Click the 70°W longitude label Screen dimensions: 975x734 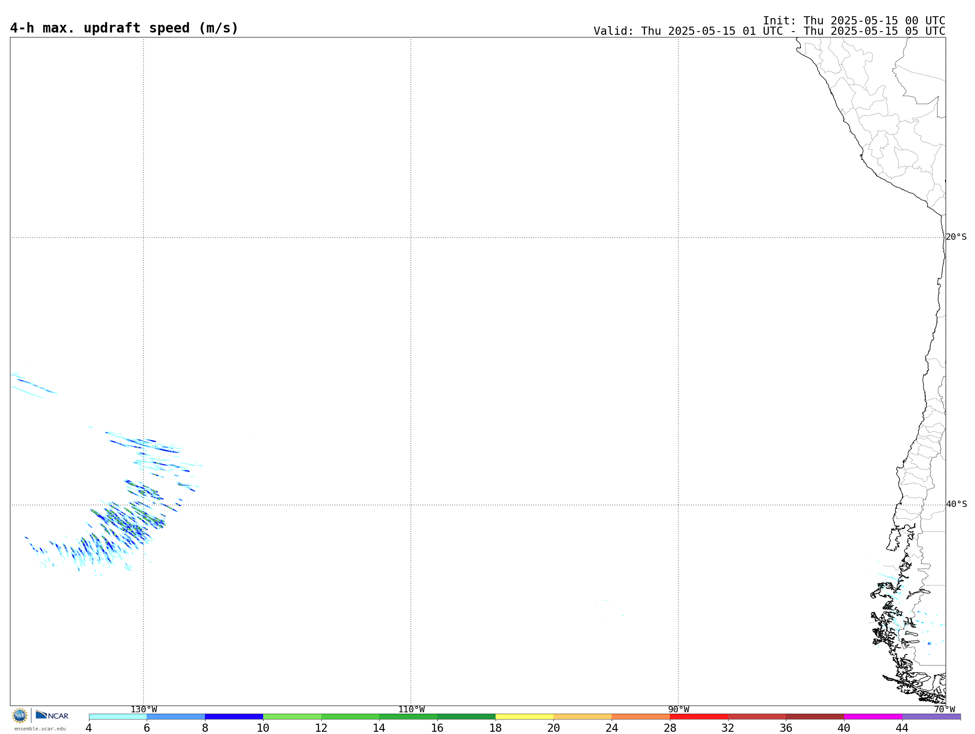pos(944,710)
